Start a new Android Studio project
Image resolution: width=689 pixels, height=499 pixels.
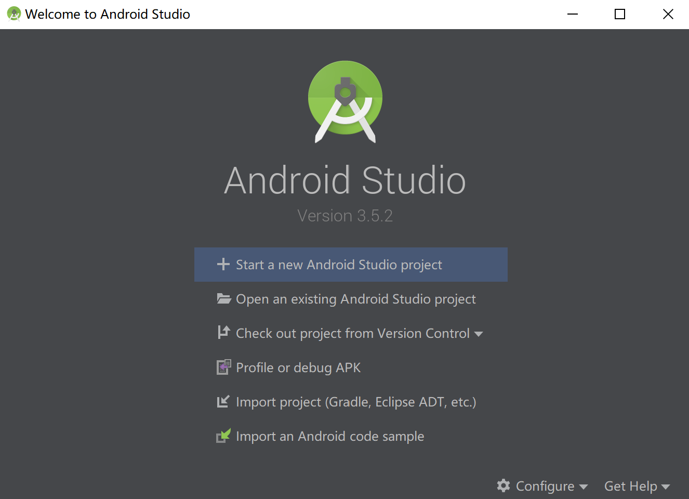pyautogui.click(x=351, y=265)
